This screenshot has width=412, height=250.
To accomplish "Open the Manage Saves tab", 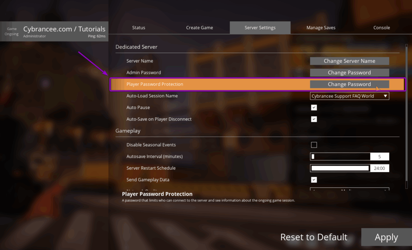I will (x=321, y=27).
